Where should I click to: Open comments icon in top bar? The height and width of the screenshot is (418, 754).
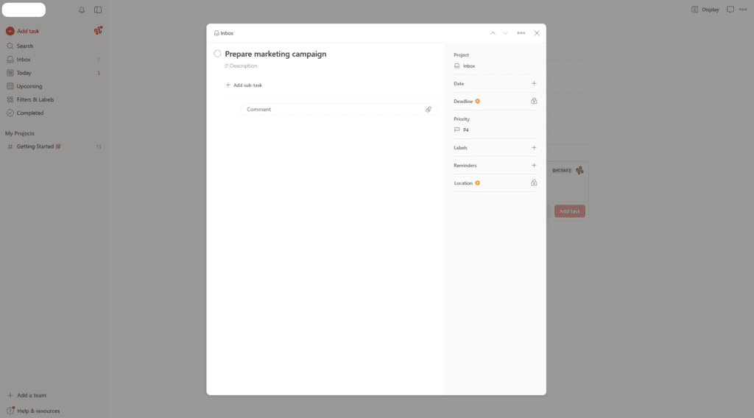point(730,10)
